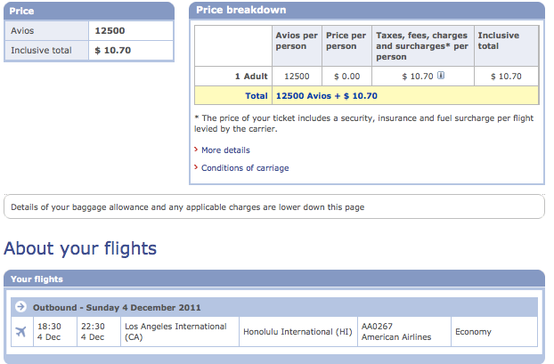The image size is (554, 364).
Task: Click the Inclusive total $10.70 value in Price panel
Action: 113,51
